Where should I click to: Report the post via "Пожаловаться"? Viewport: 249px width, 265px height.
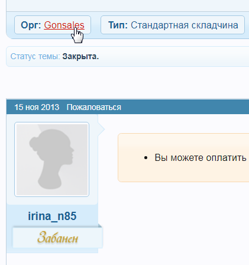[94, 107]
